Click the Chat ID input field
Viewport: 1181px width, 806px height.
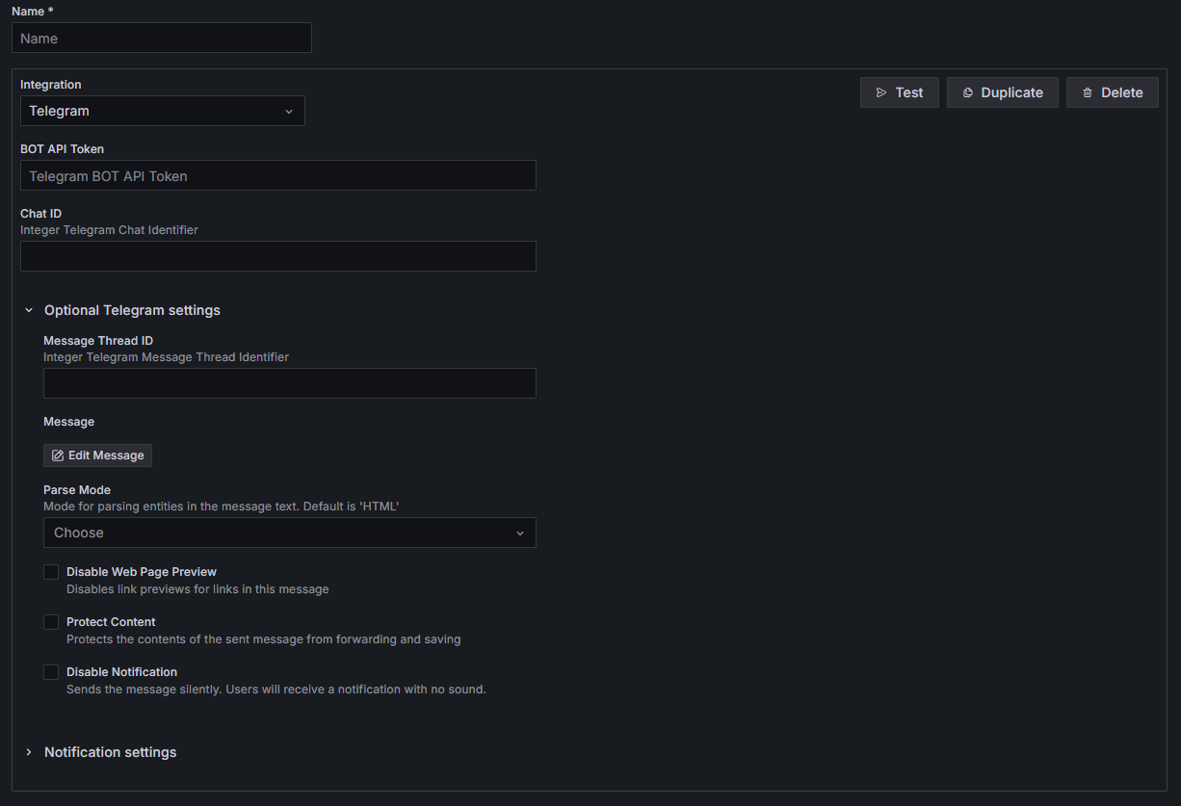tap(278, 256)
